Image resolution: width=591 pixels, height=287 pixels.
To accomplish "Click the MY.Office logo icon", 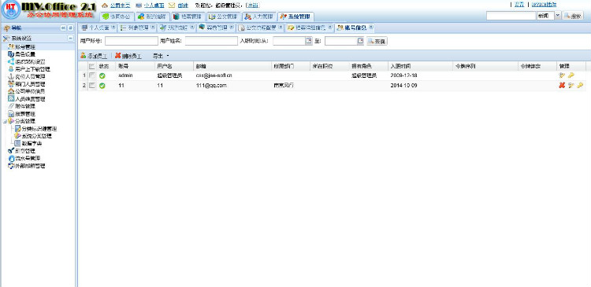I will coord(10,10).
